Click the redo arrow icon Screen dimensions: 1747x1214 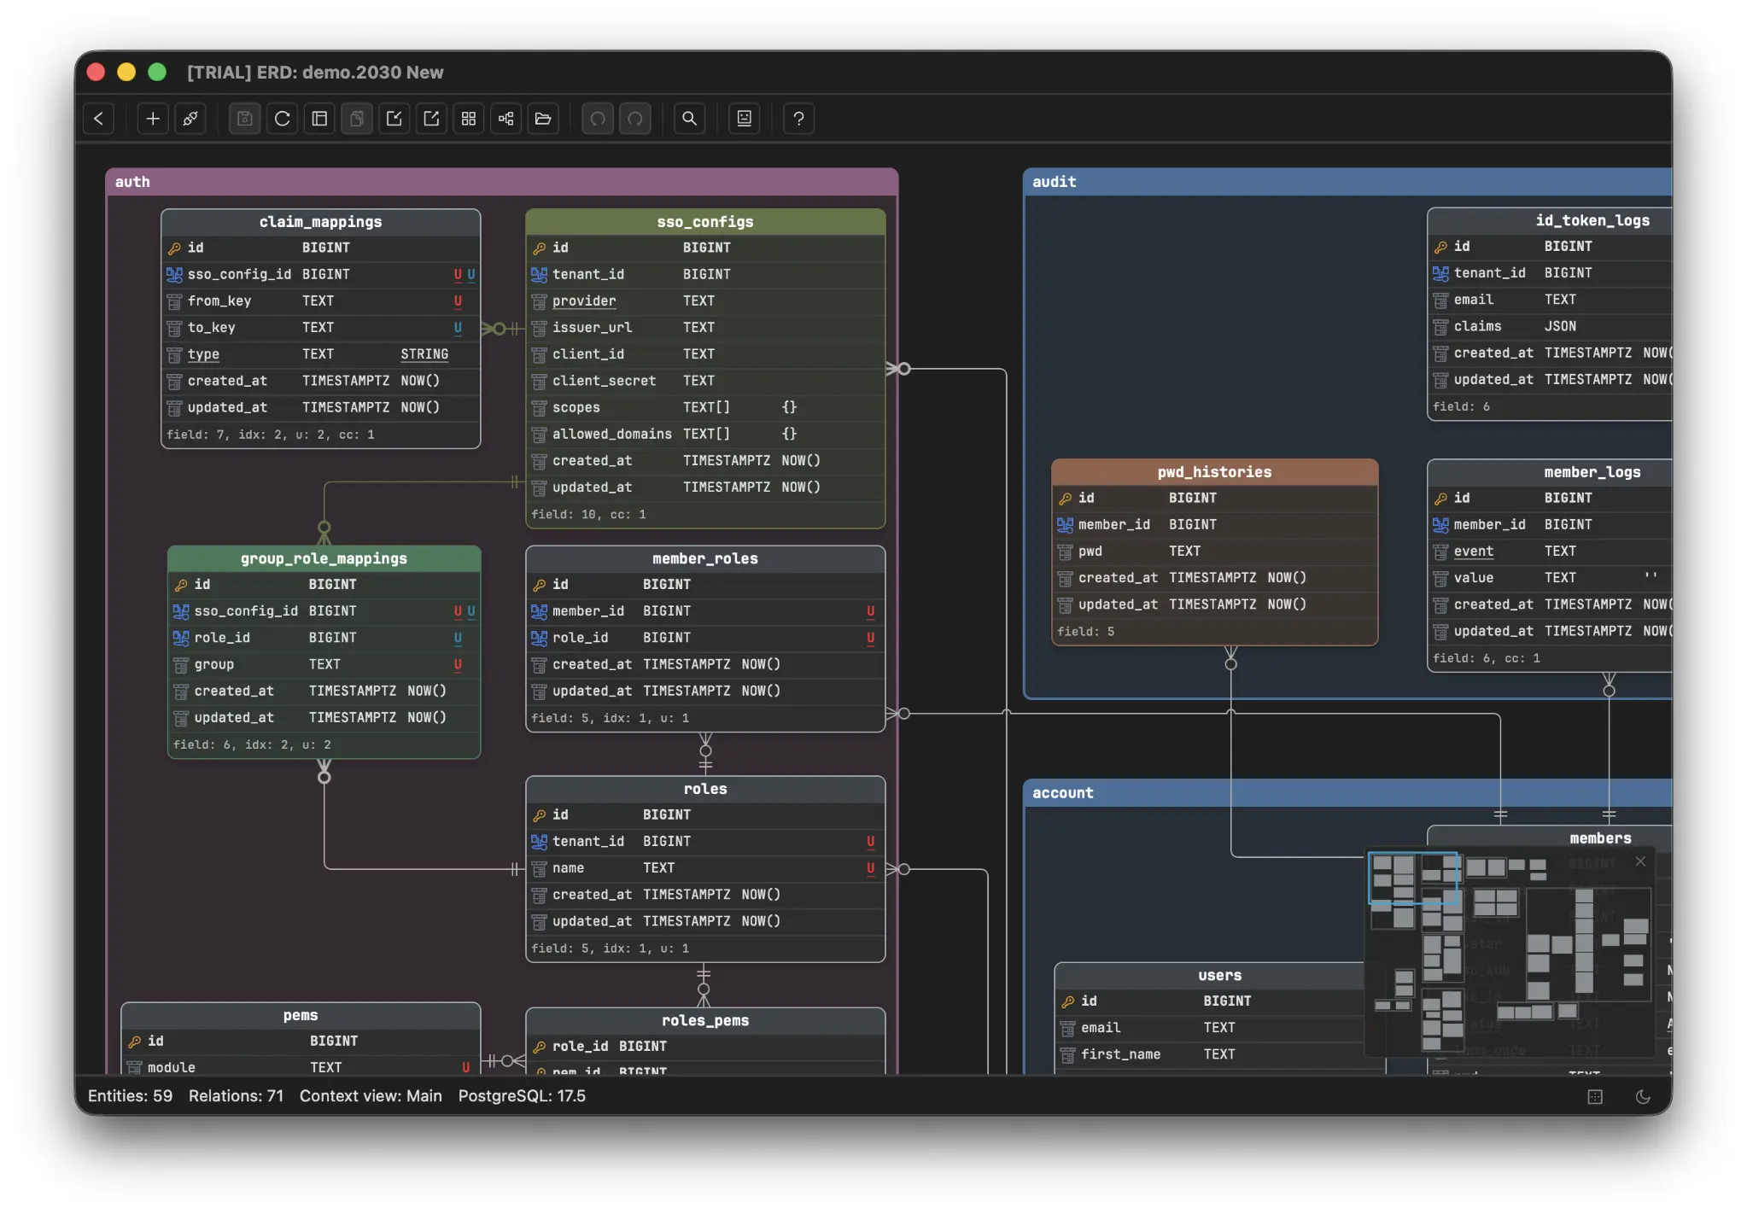(x=635, y=119)
